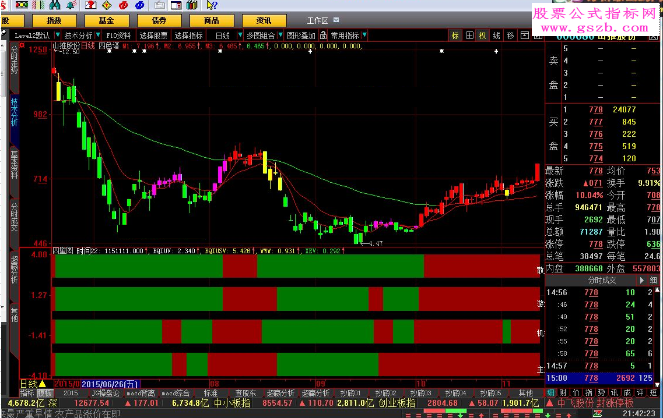The width and height of the screenshot is (663, 418).
Task: Click the 创业板指 index in status bar
Action: [x=397, y=403]
